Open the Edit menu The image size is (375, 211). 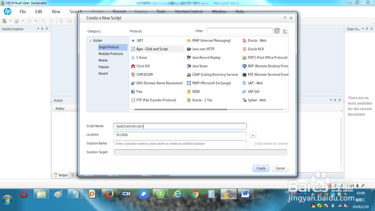(x=39, y=12)
